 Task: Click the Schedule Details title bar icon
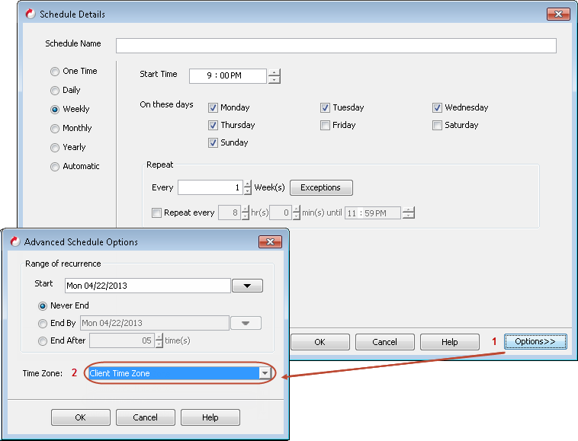[31, 14]
